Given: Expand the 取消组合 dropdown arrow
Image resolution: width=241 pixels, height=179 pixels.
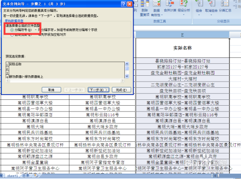Looking at the screenshot, I should 211,15.
